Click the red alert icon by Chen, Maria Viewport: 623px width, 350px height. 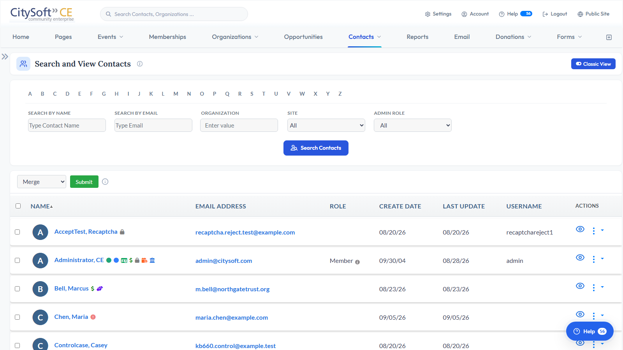coord(93,317)
